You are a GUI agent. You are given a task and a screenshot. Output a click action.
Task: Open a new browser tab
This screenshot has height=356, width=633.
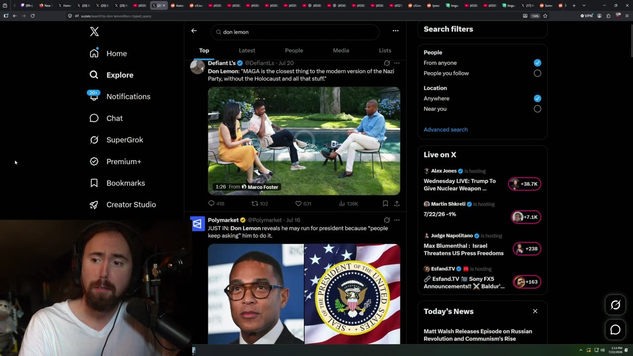tap(574, 5)
